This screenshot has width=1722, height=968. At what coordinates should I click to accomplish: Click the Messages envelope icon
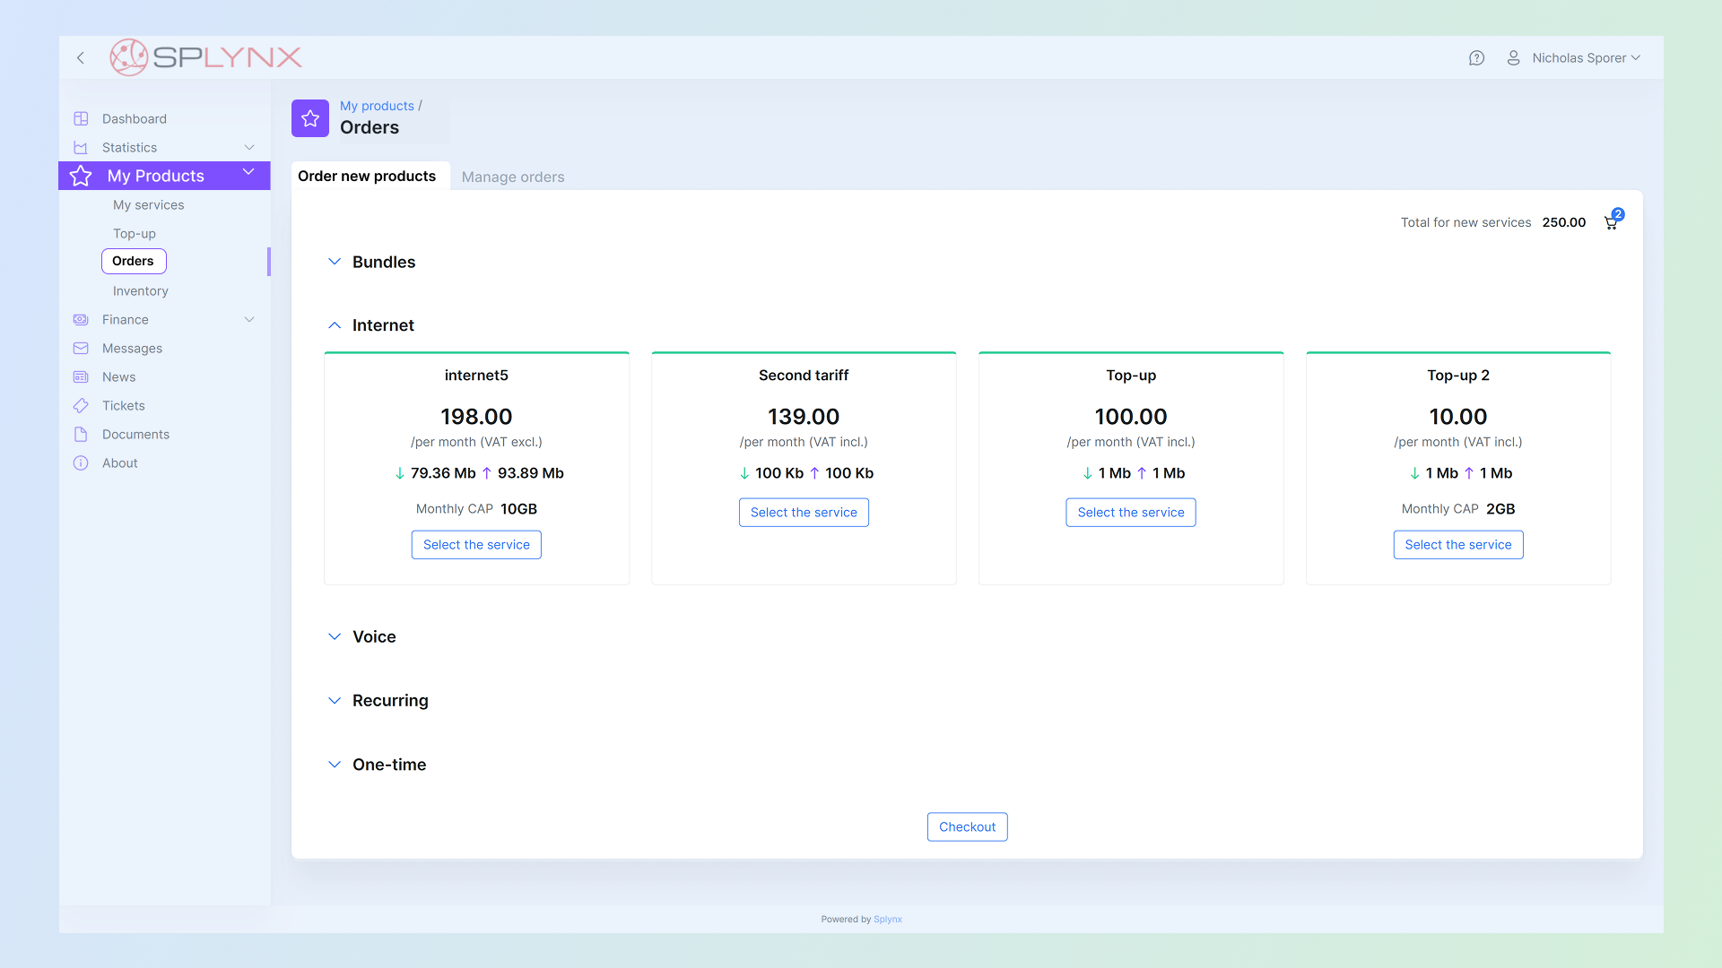click(x=81, y=349)
